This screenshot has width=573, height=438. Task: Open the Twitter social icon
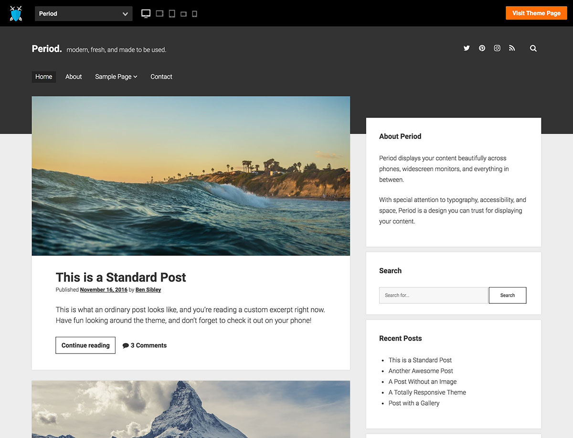pos(467,48)
